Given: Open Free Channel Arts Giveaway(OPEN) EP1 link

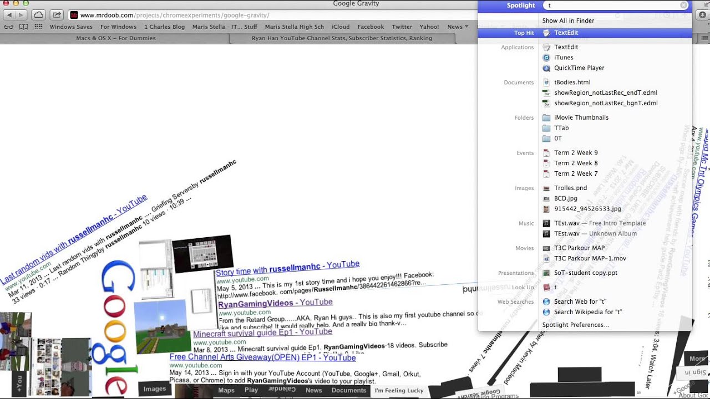Looking at the screenshot, I should pos(262,357).
